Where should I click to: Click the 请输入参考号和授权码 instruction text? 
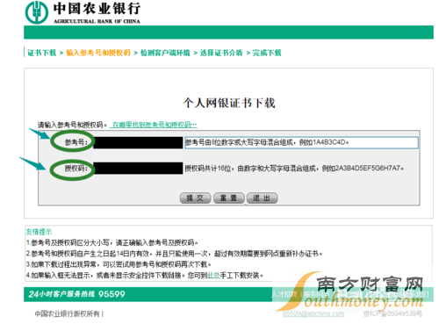tap(72, 125)
